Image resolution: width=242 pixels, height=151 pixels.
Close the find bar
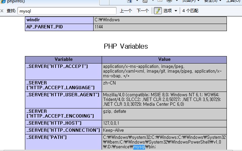[2, 11]
